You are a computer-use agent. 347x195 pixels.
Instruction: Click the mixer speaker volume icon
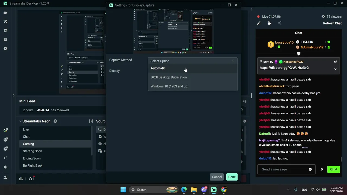pos(245,101)
